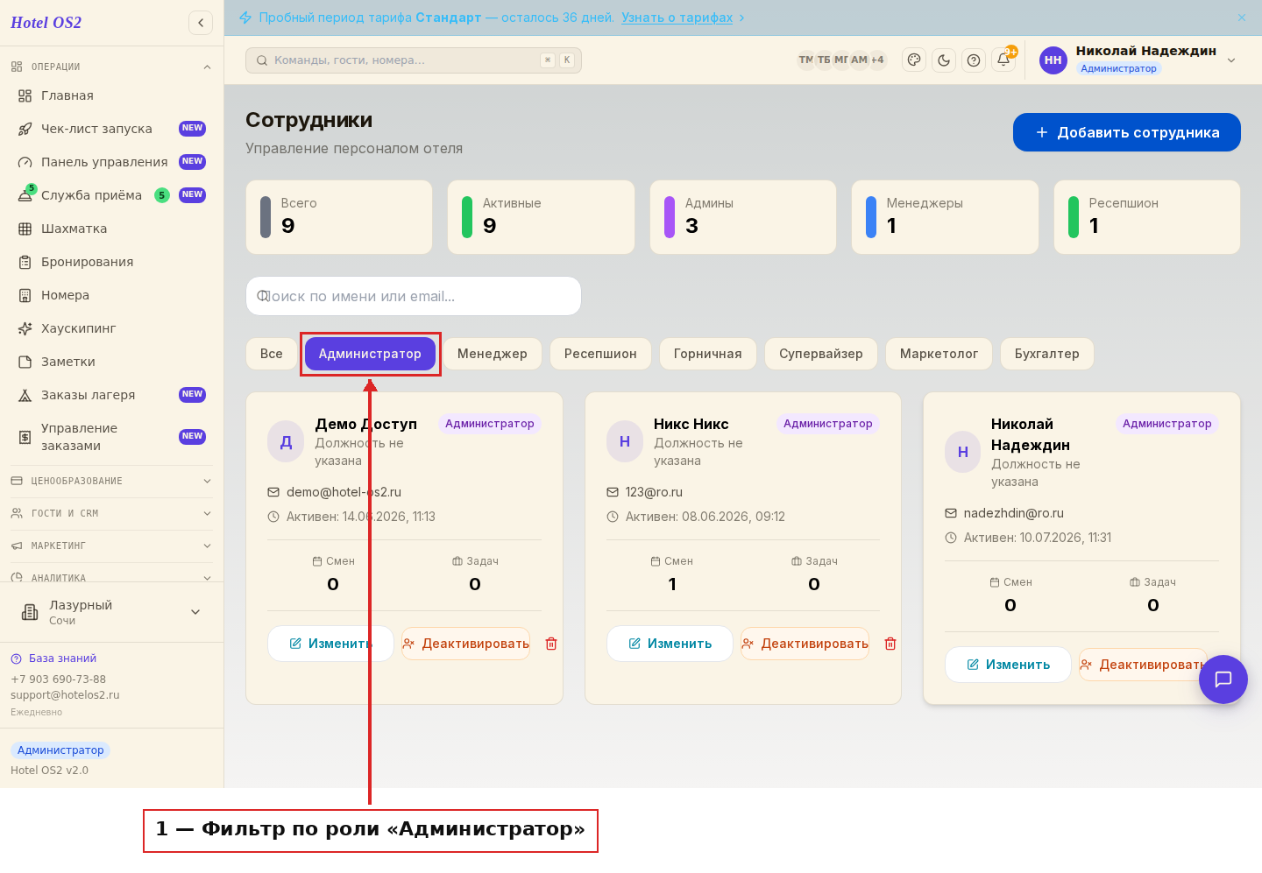Deactivate Никс Никс employee
Image resolution: width=1262 pixels, height=873 pixels.
[805, 644]
